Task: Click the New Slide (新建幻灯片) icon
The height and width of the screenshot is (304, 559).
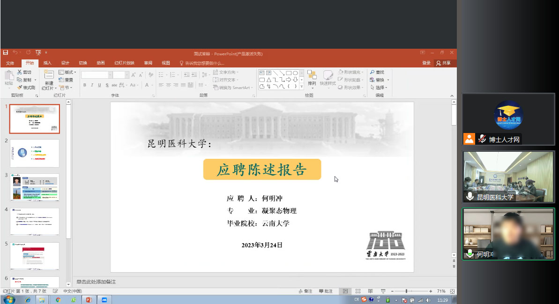Action: pos(48,75)
